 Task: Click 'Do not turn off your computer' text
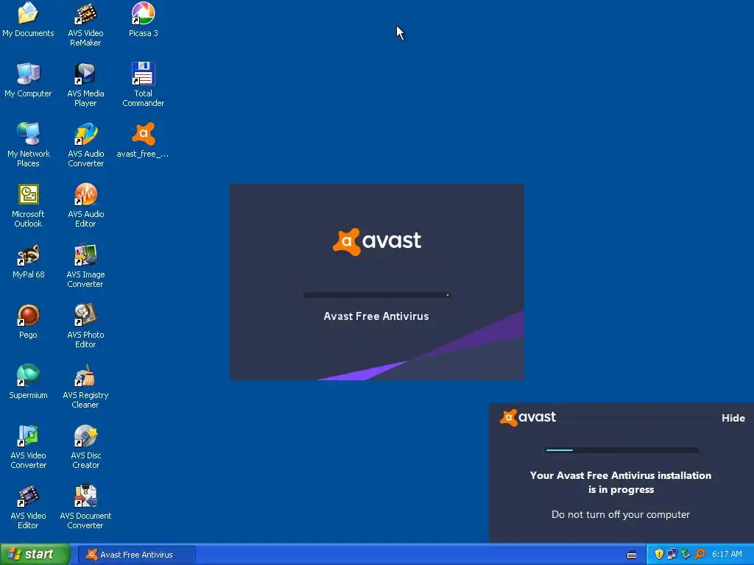tap(620, 514)
